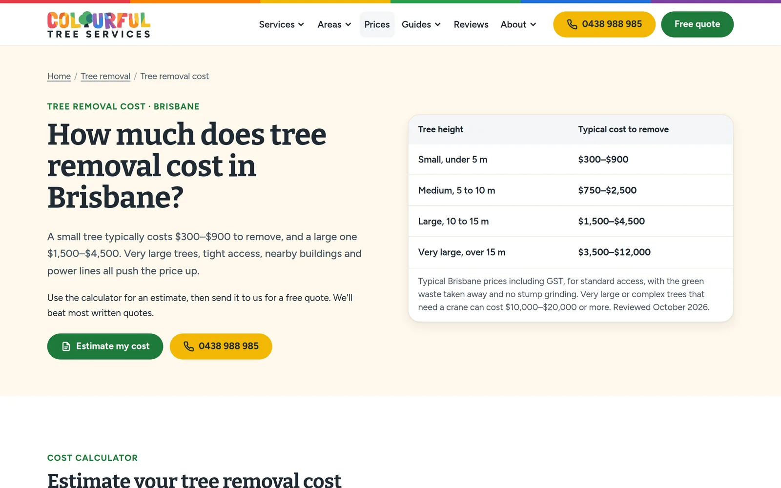Click the '$750–$2,500' price cell
This screenshot has height=488, width=781.
click(607, 190)
